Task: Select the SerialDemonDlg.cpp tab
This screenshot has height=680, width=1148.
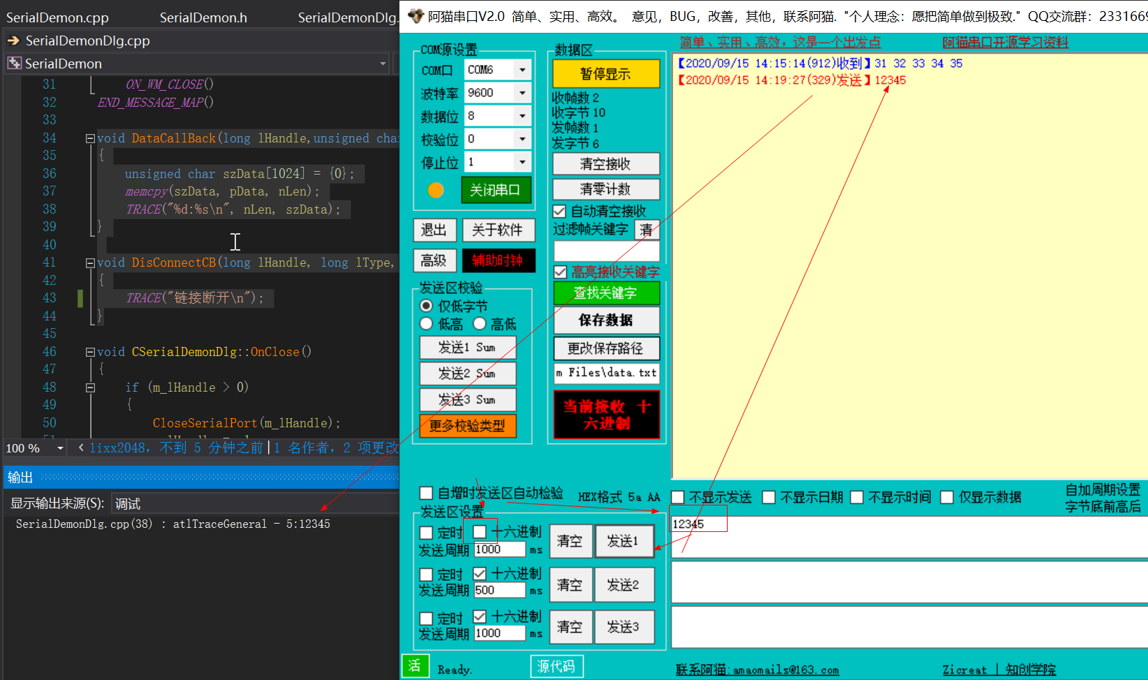Action: pos(88,40)
